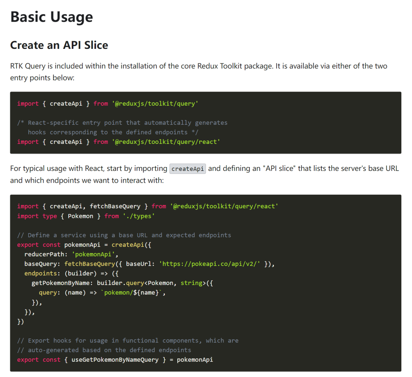Click 'getPokemonByName' endpoint name
412x377 pixels.
[60, 283]
